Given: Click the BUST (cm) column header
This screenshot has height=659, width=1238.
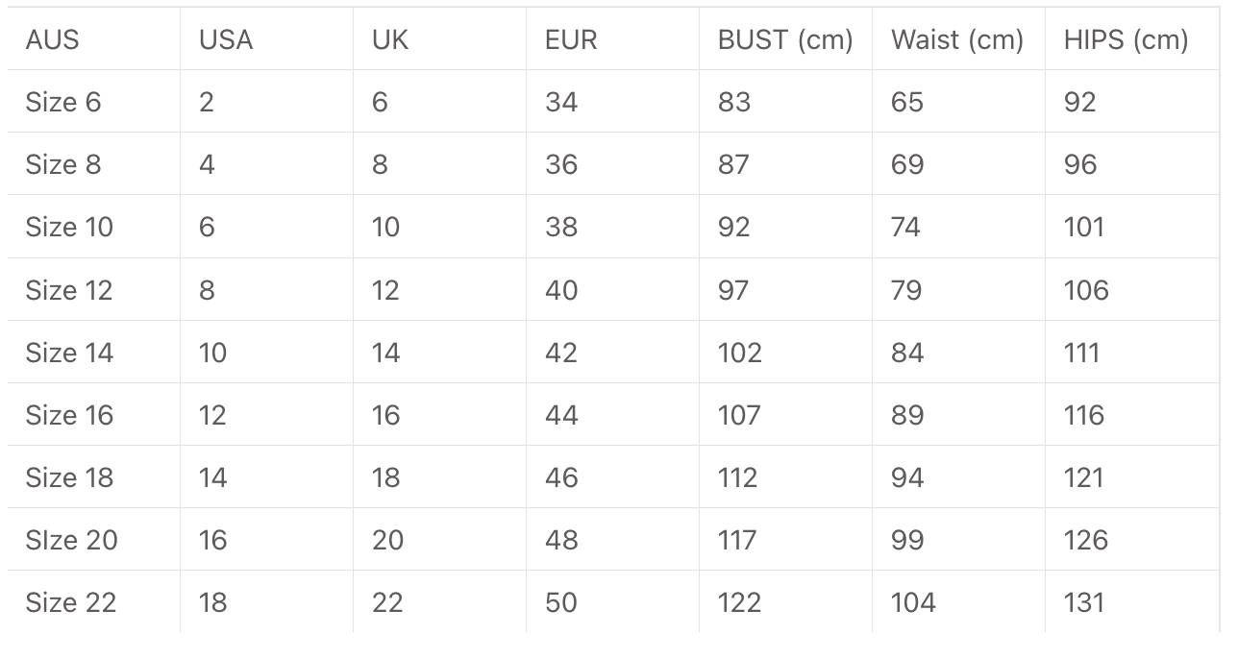Looking at the screenshot, I should click(x=785, y=40).
